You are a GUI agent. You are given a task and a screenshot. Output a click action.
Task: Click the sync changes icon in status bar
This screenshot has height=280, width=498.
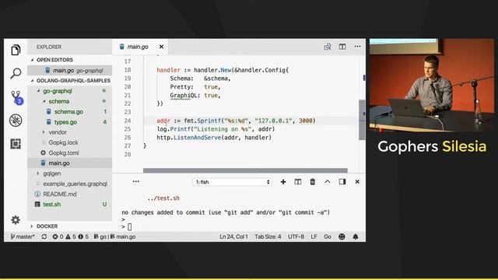(44, 236)
